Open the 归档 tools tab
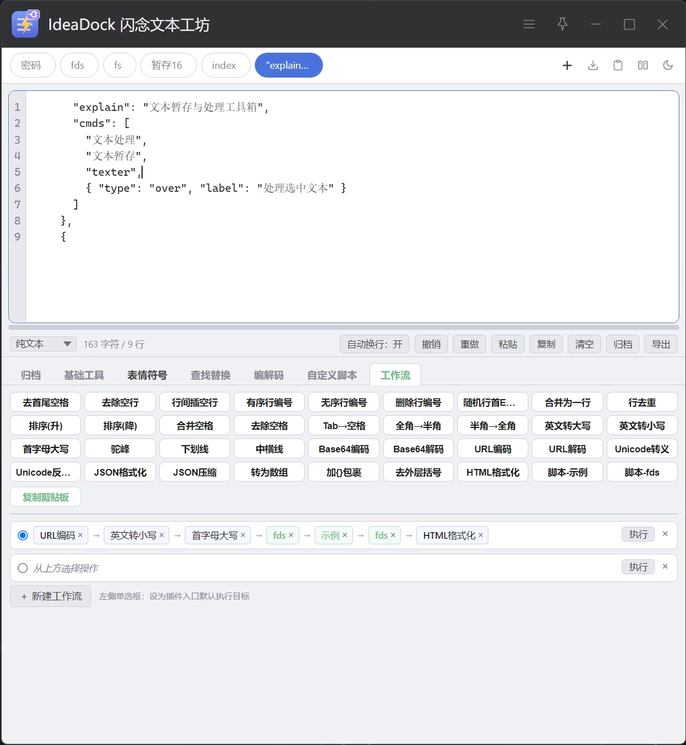 pyautogui.click(x=31, y=375)
